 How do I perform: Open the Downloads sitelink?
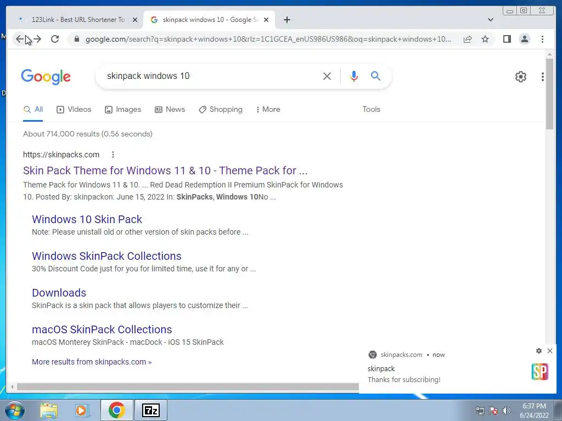[59, 293]
